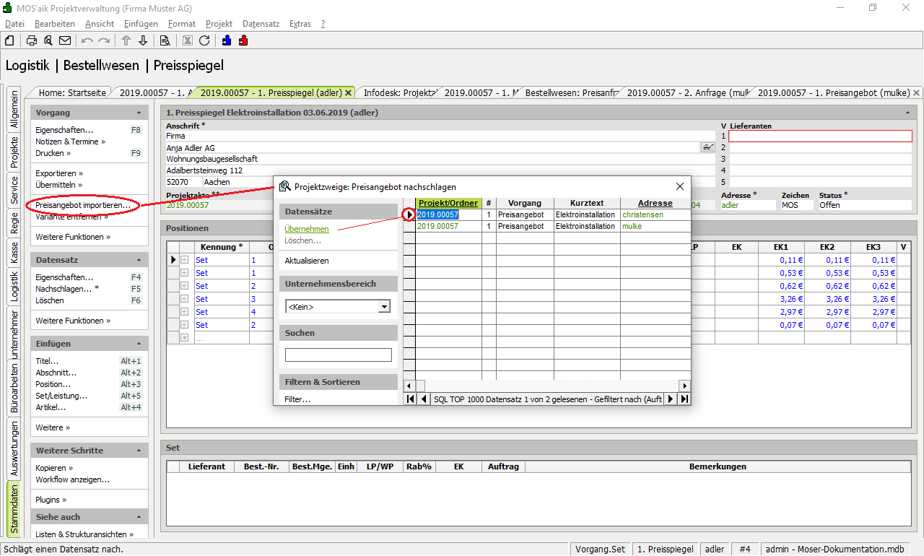
Task: Click Preisangebot importieren in Vorgang panel
Action: (83, 206)
